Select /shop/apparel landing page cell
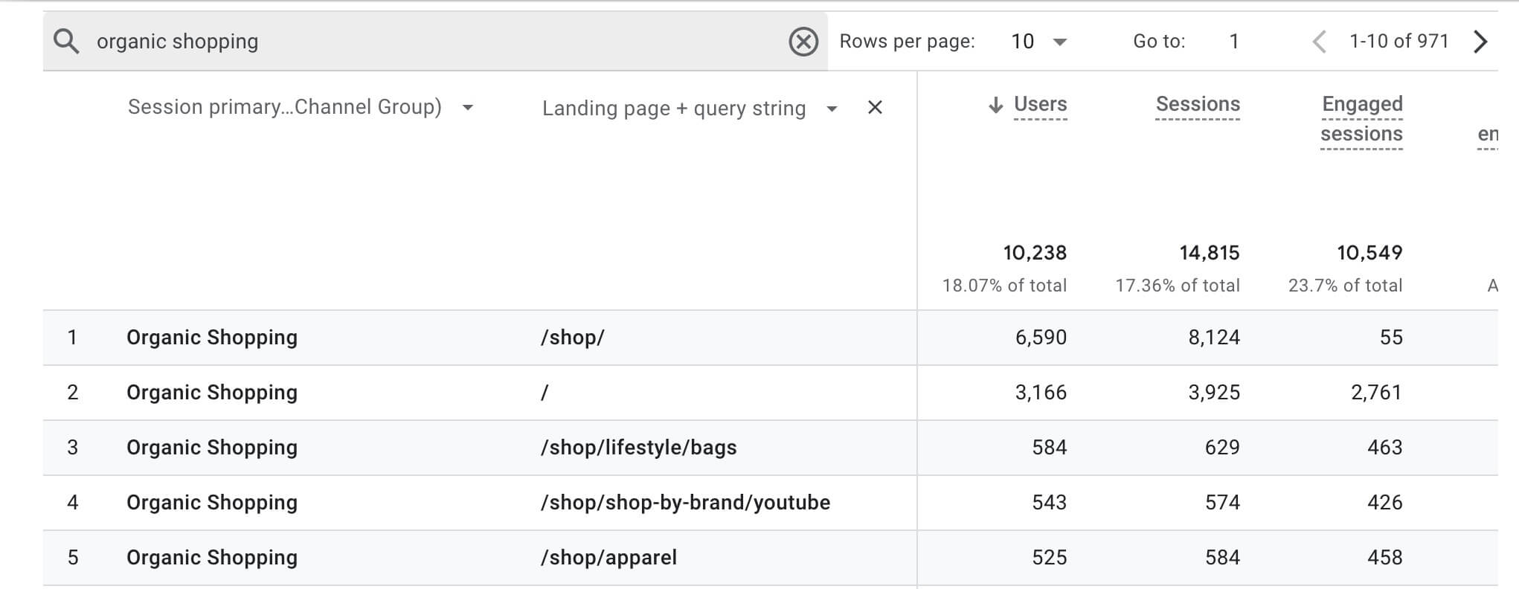 pyautogui.click(x=608, y=558)
